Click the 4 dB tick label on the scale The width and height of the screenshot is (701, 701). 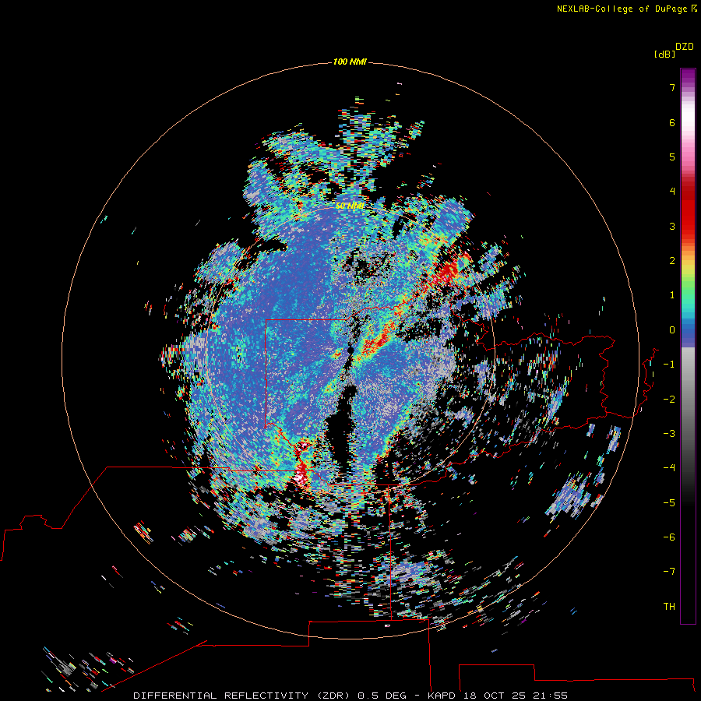coord(672,192)
